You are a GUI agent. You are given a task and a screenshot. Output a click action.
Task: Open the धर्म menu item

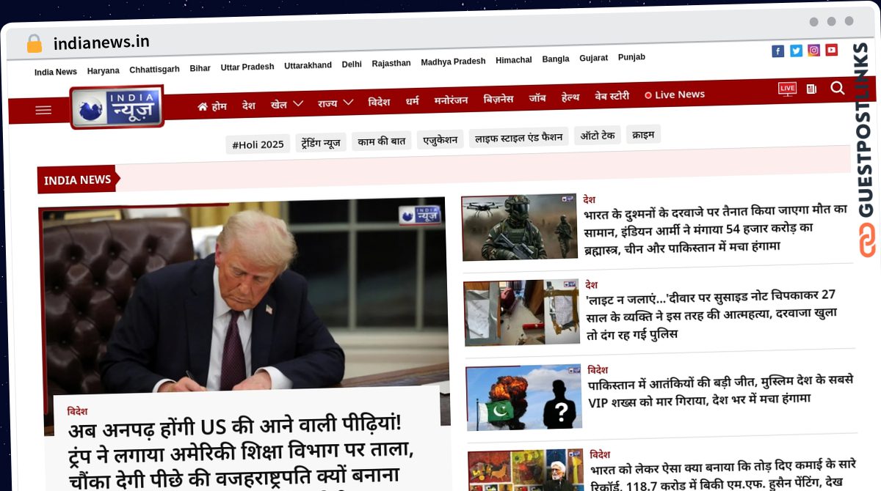[413, 101]
